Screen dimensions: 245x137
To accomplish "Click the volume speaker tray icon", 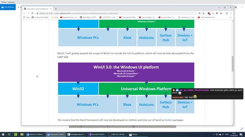I will coord(223,134).
